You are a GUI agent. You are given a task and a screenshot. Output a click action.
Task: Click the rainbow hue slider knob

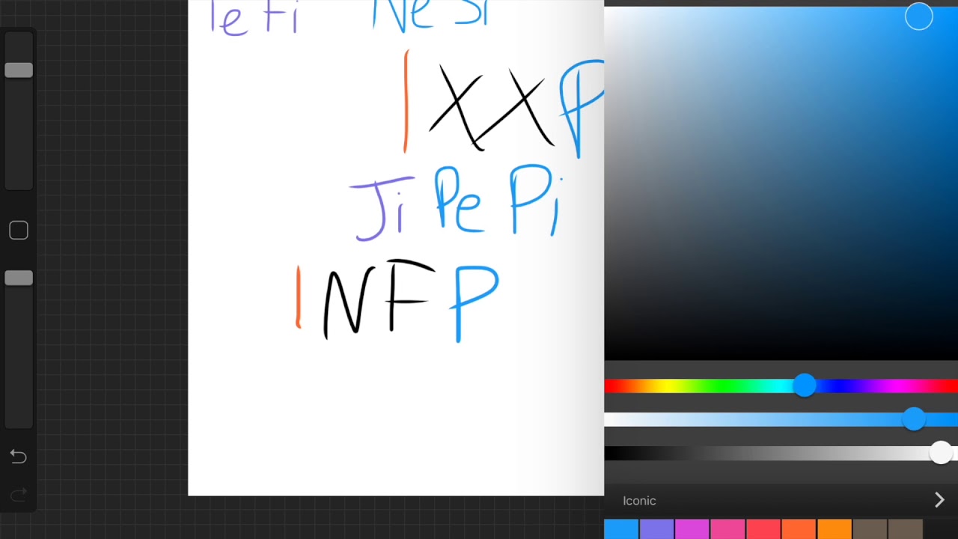[805, 386]
